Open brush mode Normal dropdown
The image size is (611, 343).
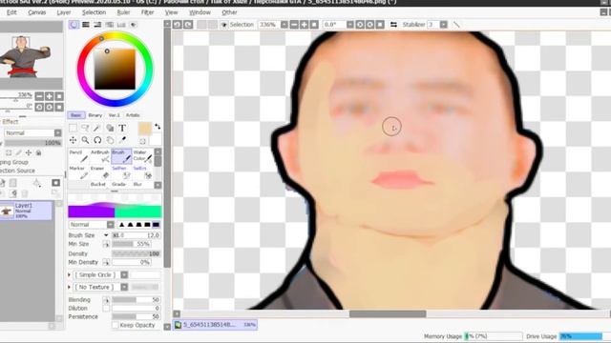[x=111, y=225]
